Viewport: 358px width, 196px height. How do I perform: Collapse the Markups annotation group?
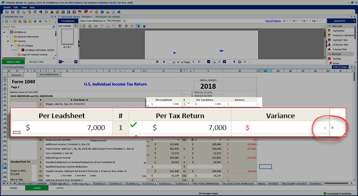[x=329, y=54]
